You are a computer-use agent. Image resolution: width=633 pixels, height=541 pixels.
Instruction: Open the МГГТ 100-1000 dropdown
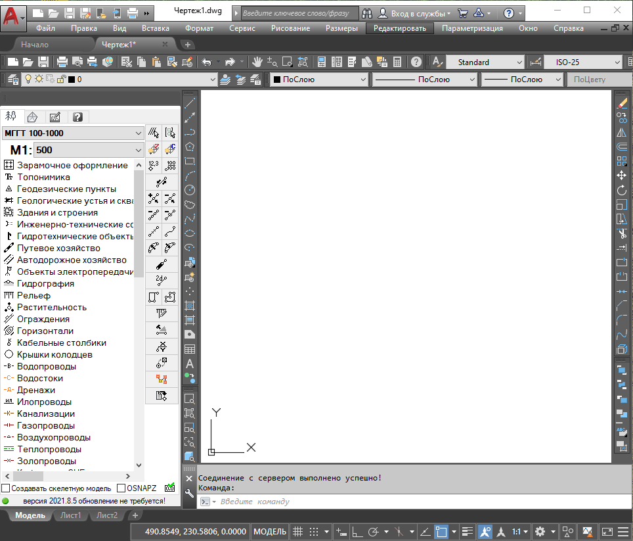pos(72,133)
